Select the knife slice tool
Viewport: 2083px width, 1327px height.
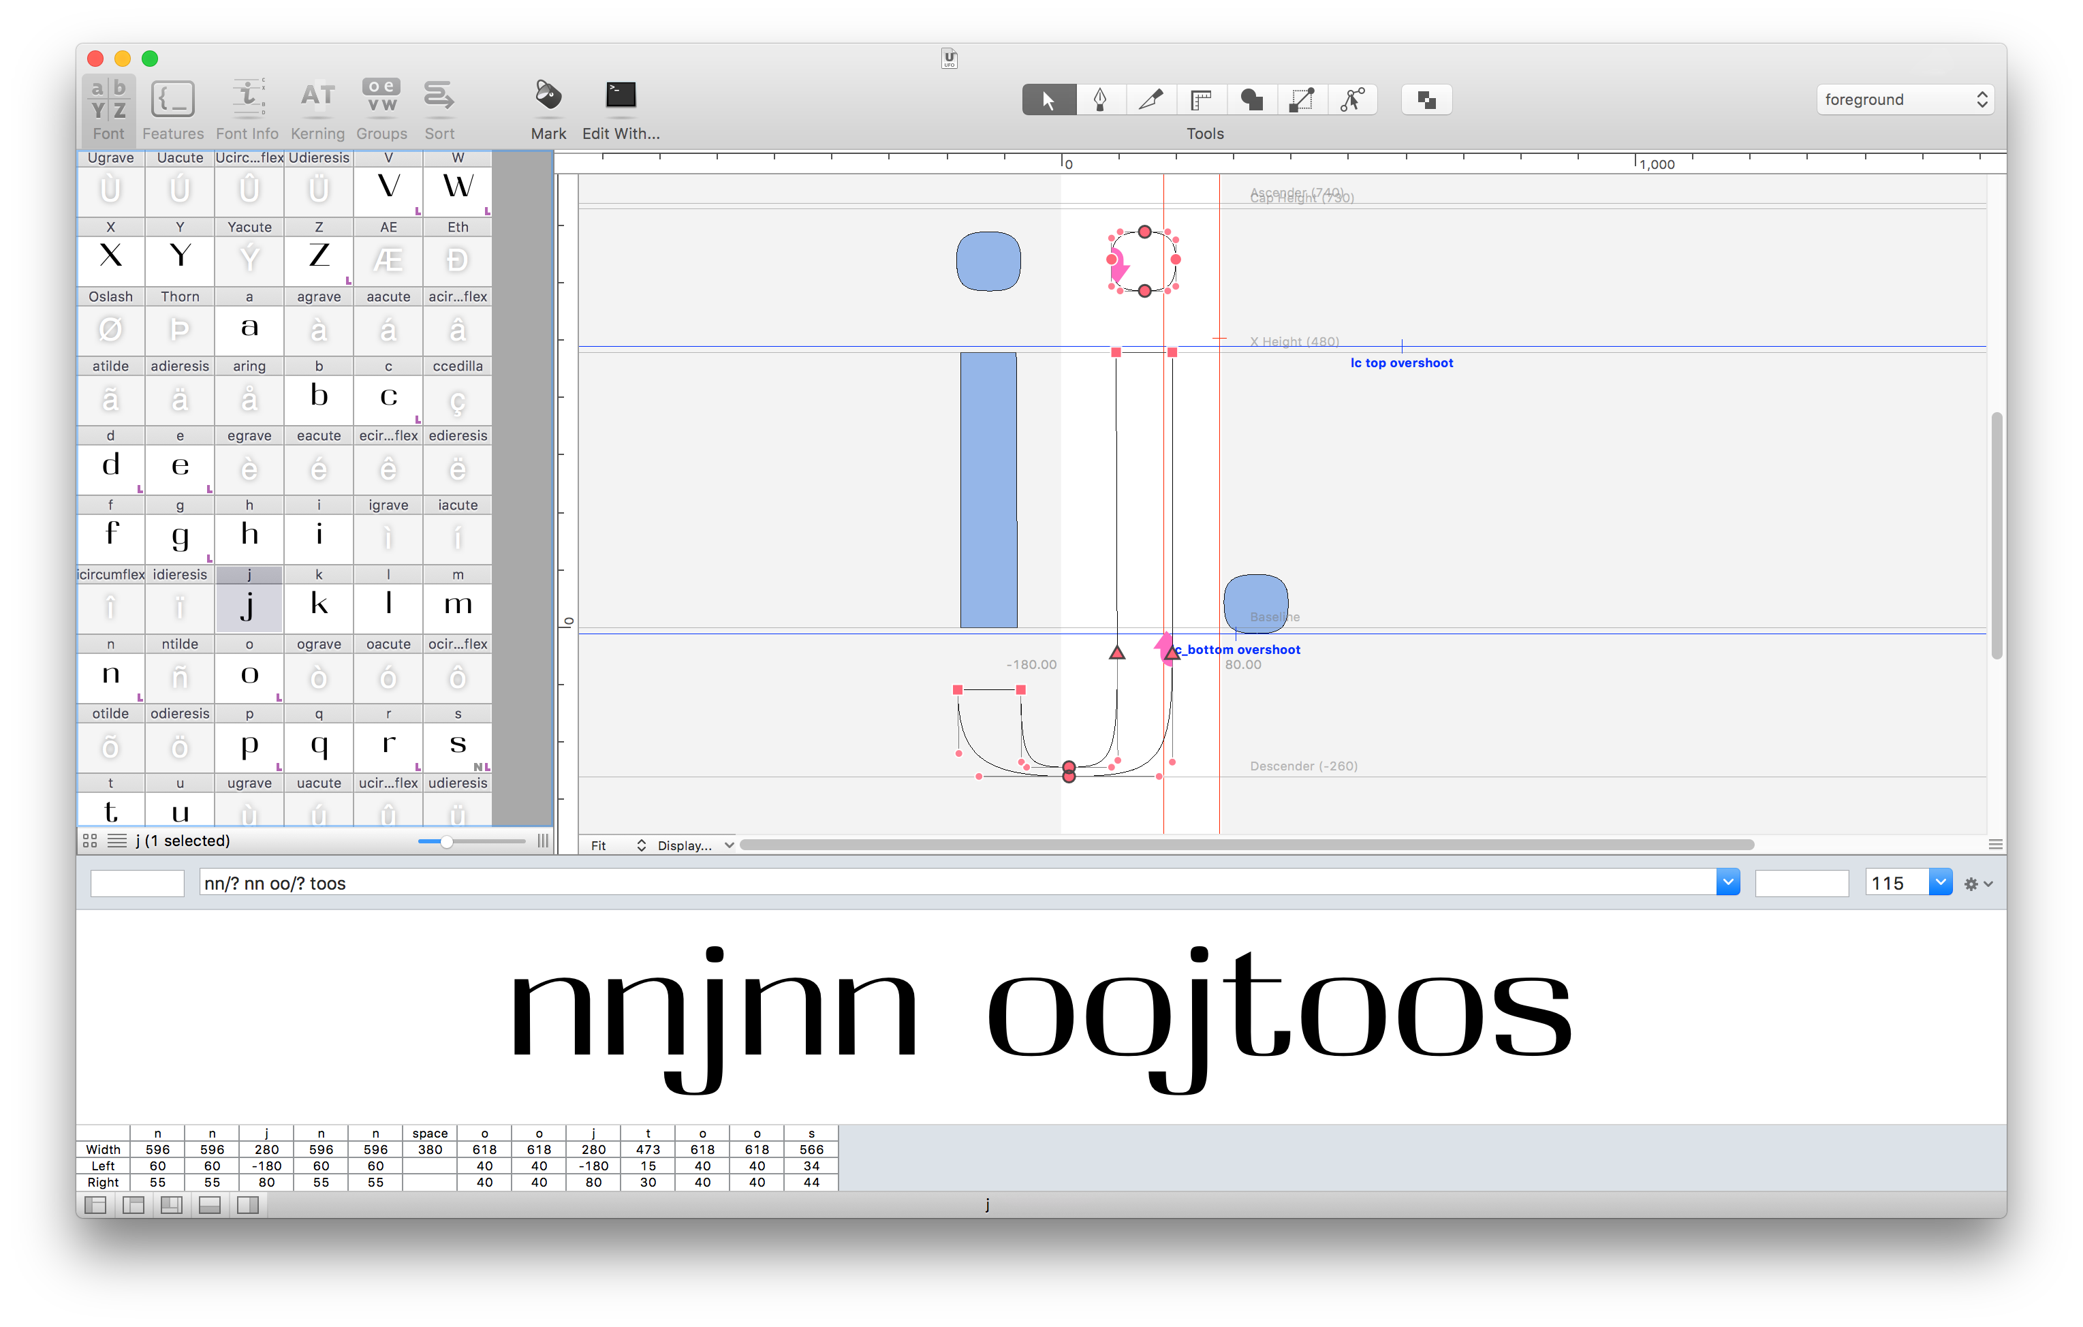tap(1150, 100)
